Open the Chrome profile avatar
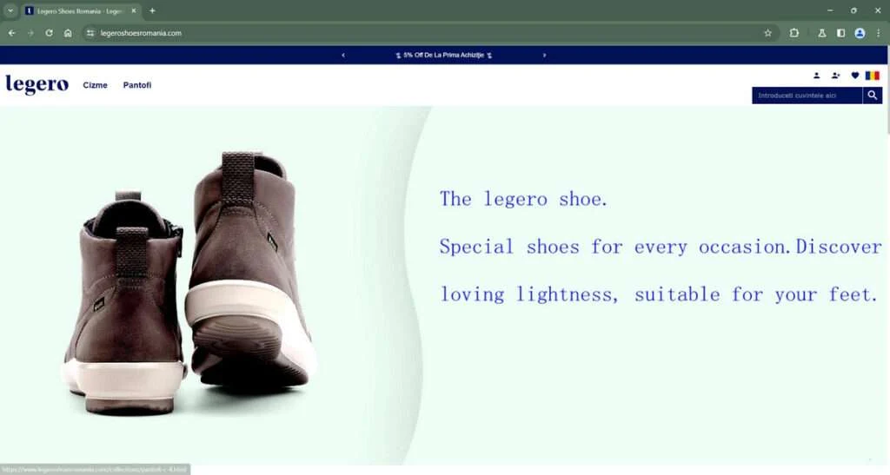 click(860, 33)
